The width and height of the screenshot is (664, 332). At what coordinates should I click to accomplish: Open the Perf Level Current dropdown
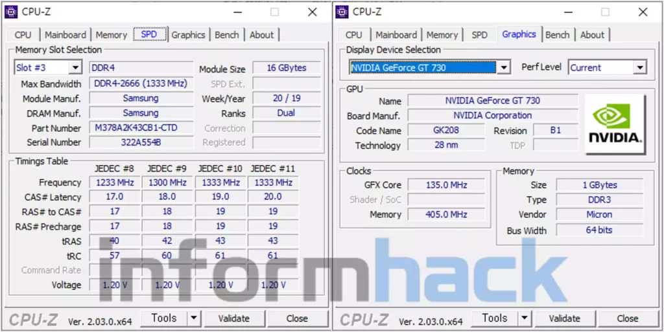(x=640, y=68)
